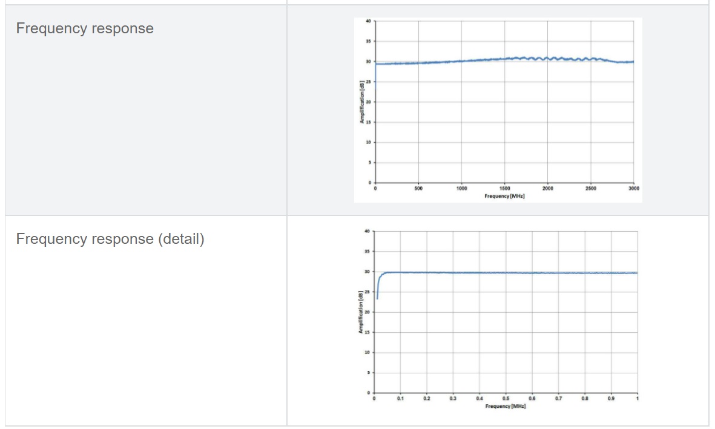This screenshot has height=429, width=715.
Task: Click the 0.9 tick label on detail chart
Action: (611, 399)
